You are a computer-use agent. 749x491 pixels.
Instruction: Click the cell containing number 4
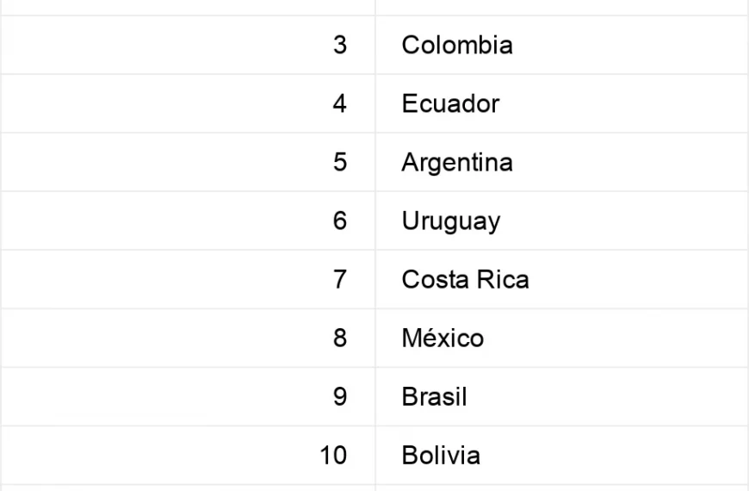[x=189, y=103]
